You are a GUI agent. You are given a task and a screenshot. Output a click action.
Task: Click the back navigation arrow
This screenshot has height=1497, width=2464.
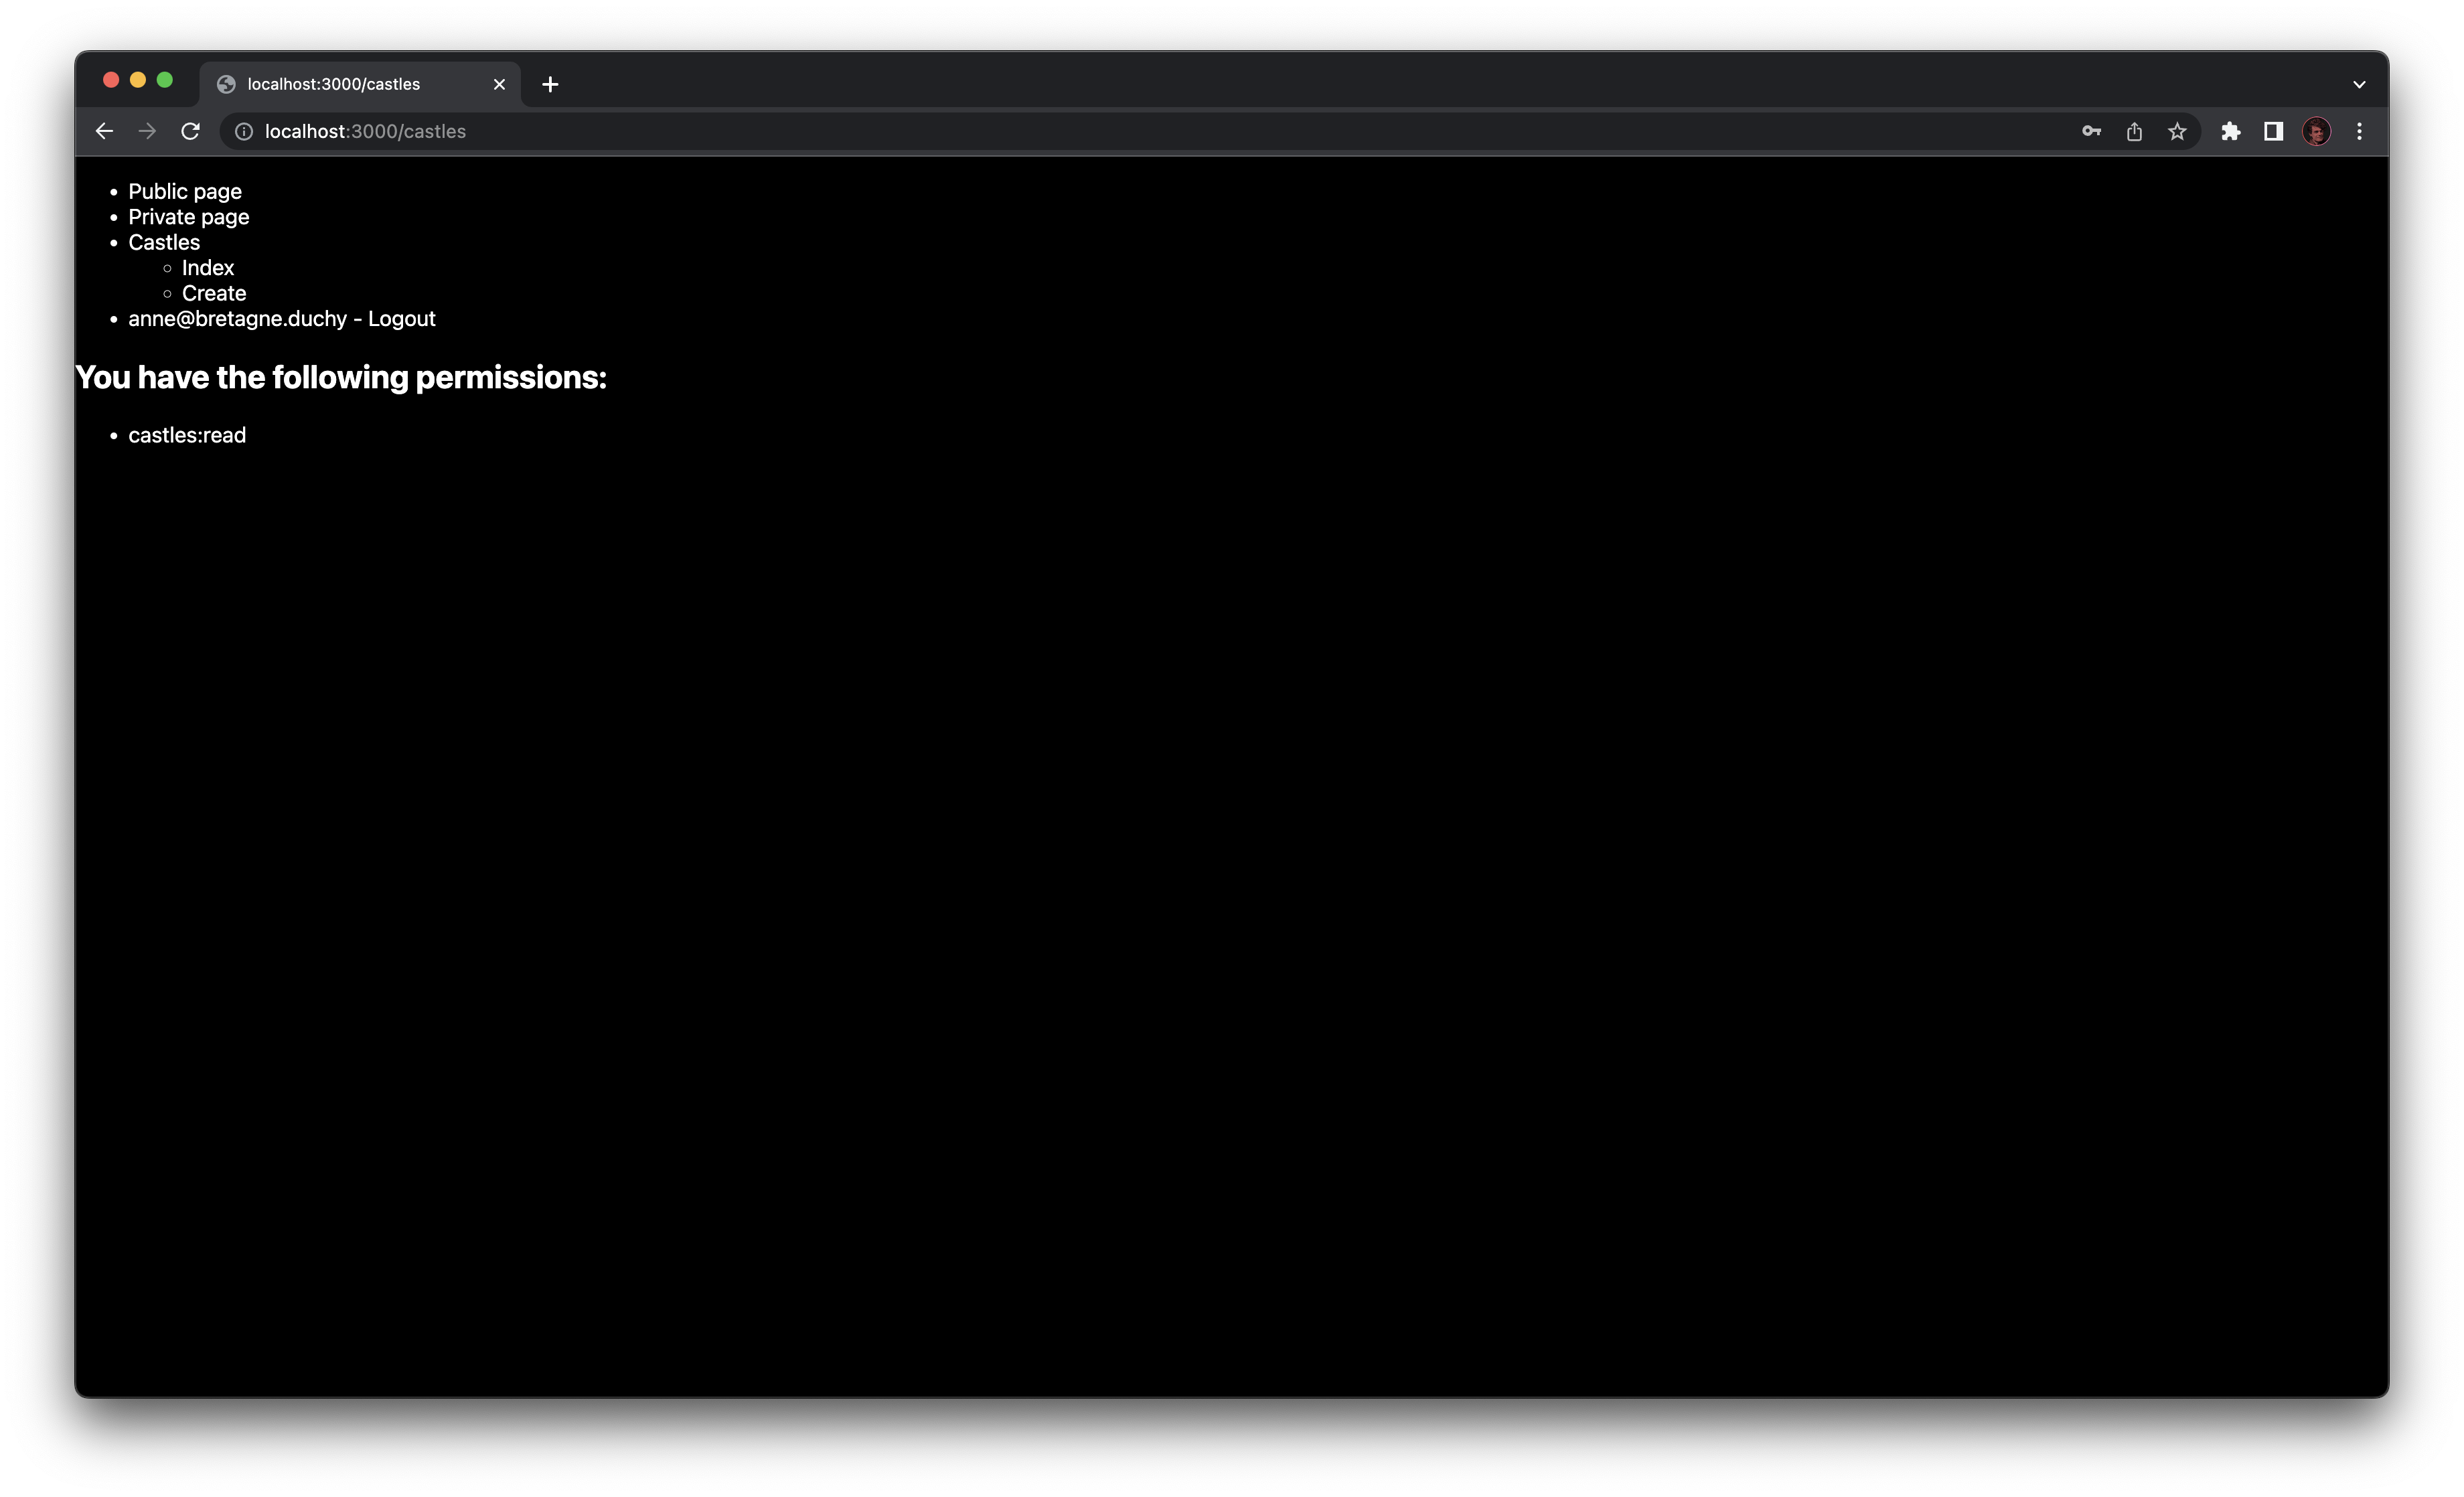pyautogui.click(x=104, y=131)
